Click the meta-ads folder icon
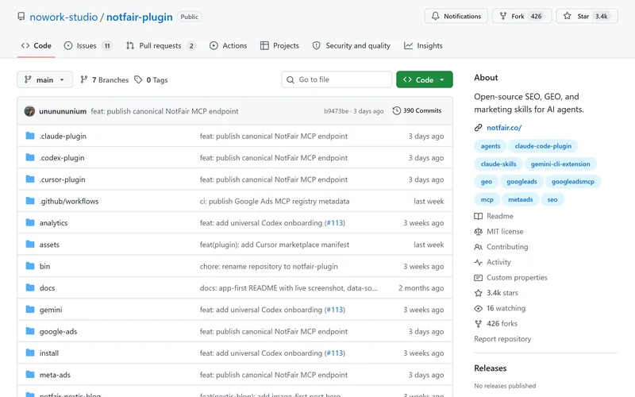Screen dimensions: 635x397 [30, 374]
